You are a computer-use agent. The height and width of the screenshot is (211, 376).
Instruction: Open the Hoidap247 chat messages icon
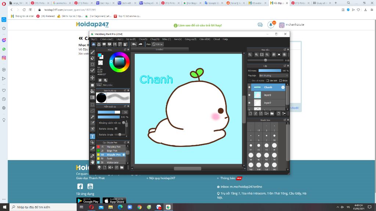(x=260, y=25)
